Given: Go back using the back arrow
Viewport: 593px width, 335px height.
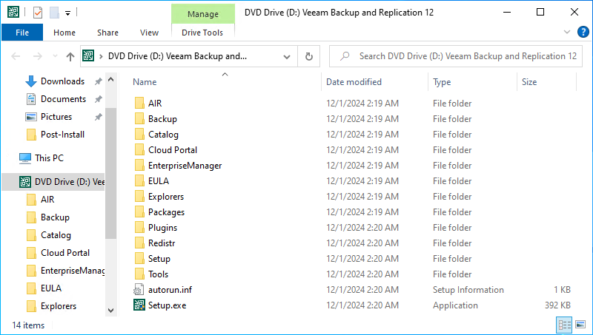Looking at the screenshot, I should [x=16, y=57].
